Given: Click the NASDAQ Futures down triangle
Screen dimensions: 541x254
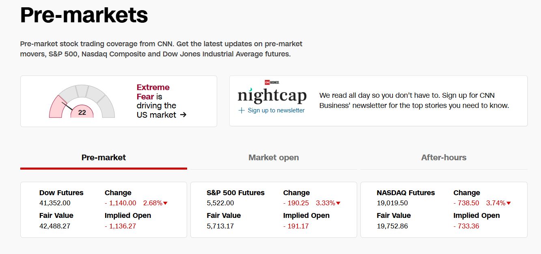Looking at the screenshot, I should point(509,203).
